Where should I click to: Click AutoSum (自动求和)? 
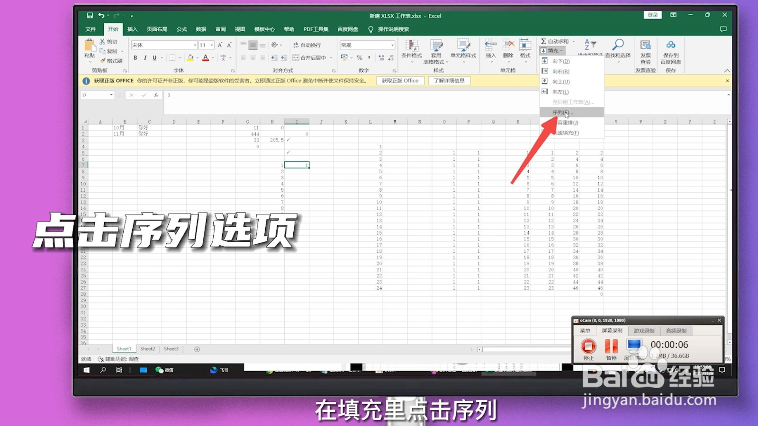click(x=555, y=42)
